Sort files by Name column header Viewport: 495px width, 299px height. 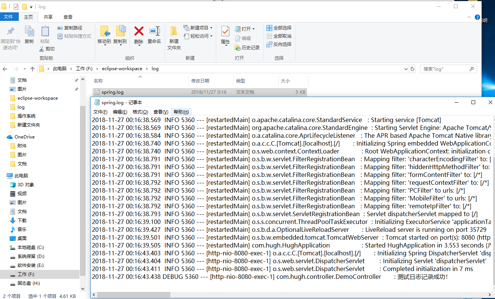[140, 81]
